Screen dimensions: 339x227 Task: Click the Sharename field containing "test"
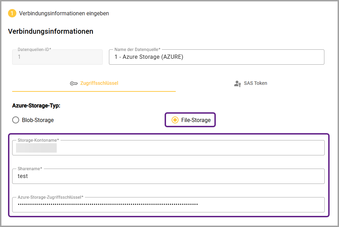tap(168, 176)
